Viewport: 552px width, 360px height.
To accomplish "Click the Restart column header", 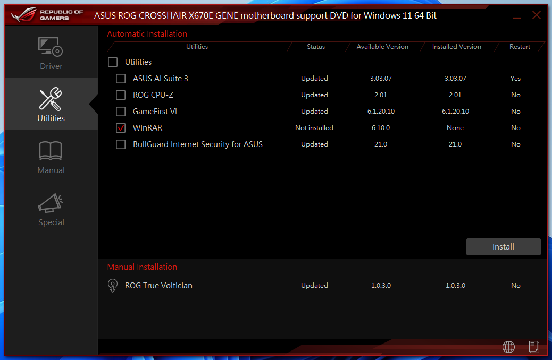I will [520, 47].
